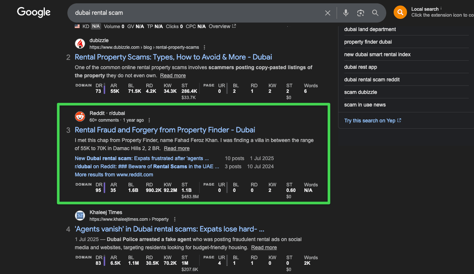Click 'Try this search on Yep'
Screen dimensions: 474x274
tap(373, 121)
